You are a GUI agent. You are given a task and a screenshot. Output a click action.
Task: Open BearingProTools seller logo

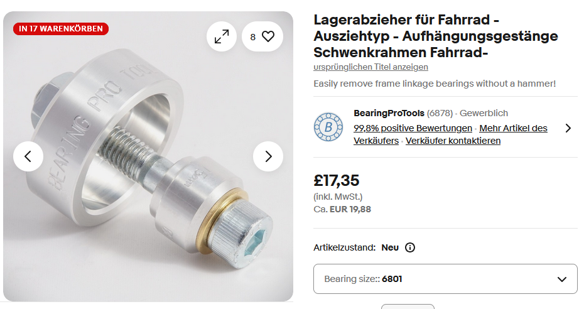tap(328, 127)
